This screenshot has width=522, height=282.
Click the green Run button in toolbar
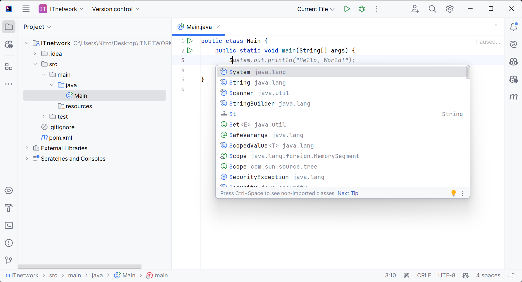[347, 9]
